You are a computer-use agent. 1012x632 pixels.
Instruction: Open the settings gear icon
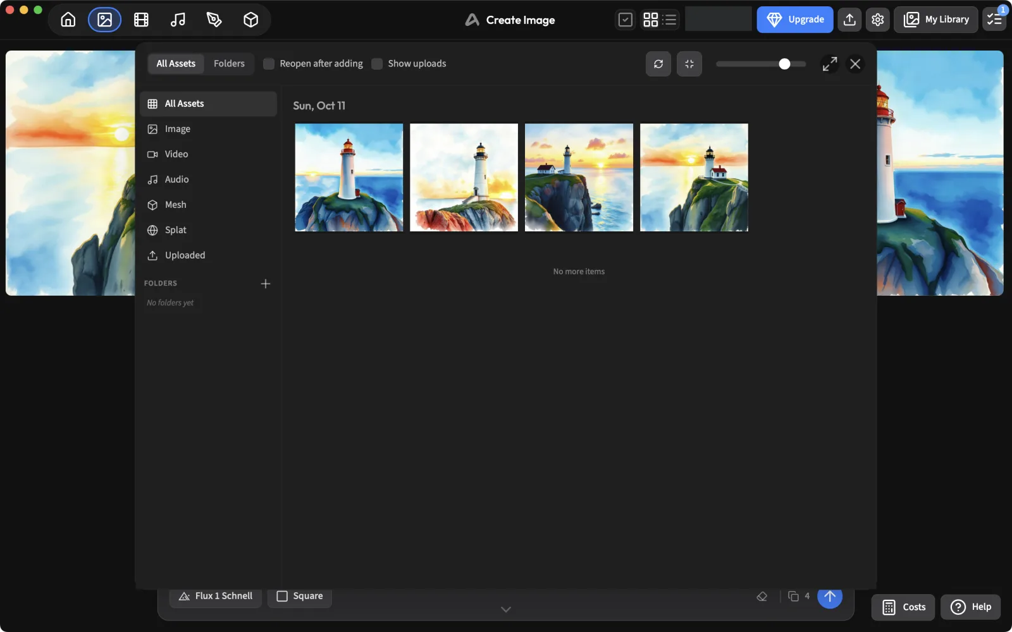[878, 20]
